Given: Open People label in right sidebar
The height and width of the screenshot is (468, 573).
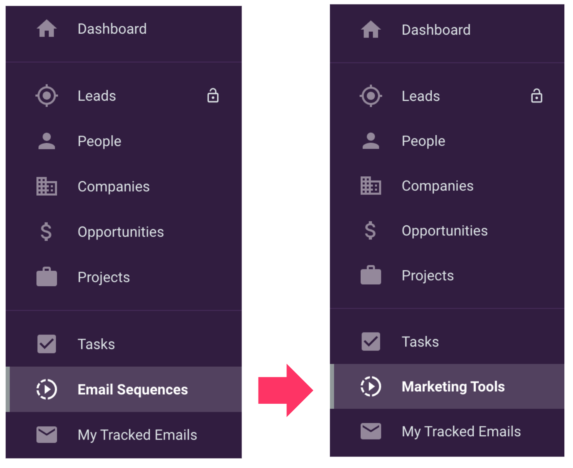Looking at the screenshot, I should coord(423,141).
